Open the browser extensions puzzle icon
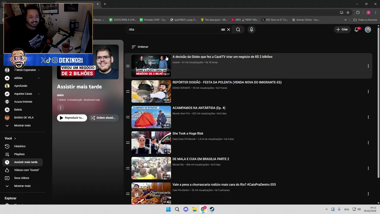380x214 pixels. pyautogui.click(x=358, y=12)
